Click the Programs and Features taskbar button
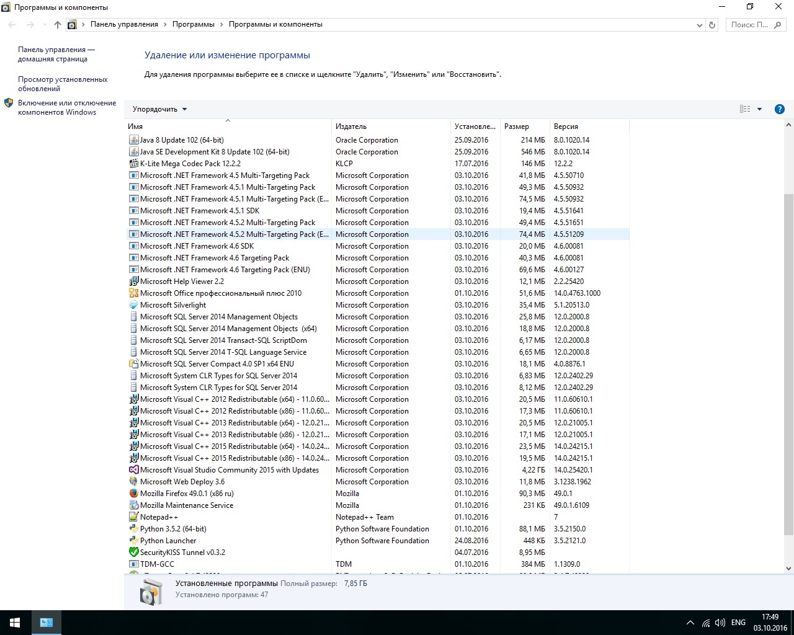The height and width of the screenshot is (635, 794). [x=46, y=623]
